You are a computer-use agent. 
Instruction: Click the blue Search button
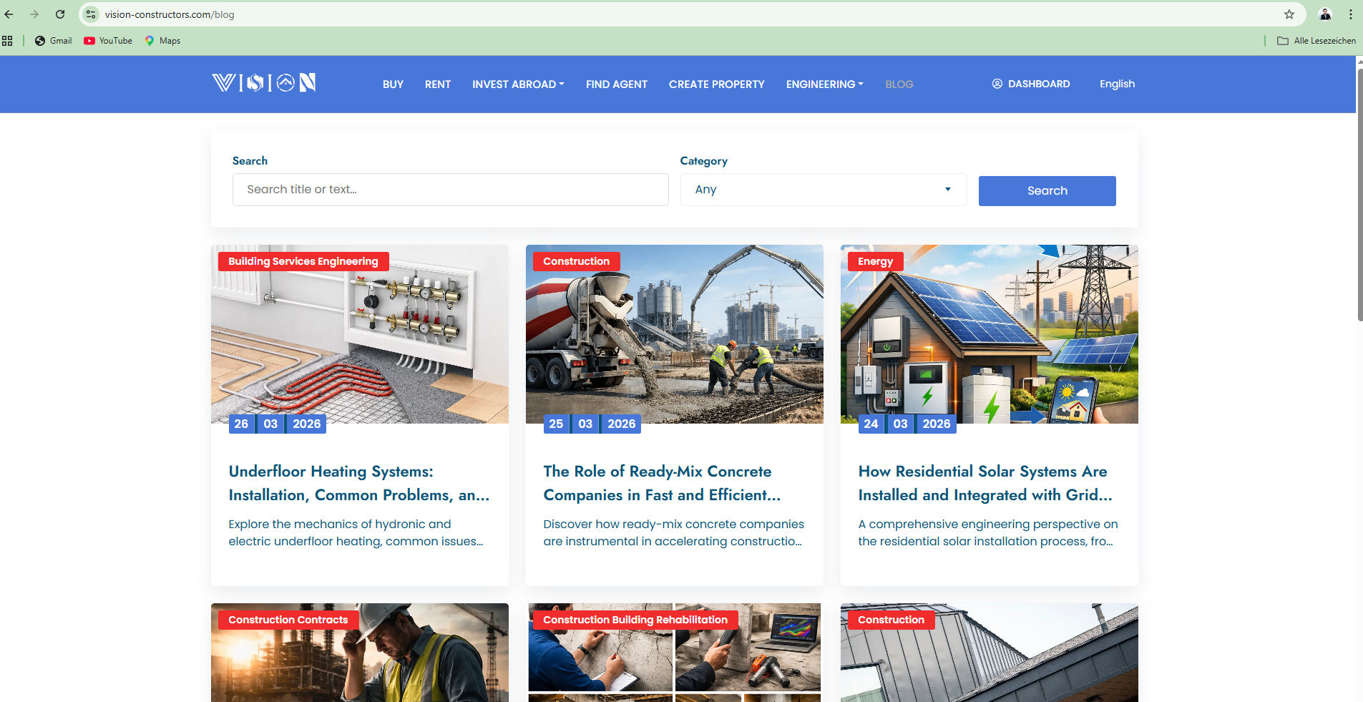coord(1047,191)
